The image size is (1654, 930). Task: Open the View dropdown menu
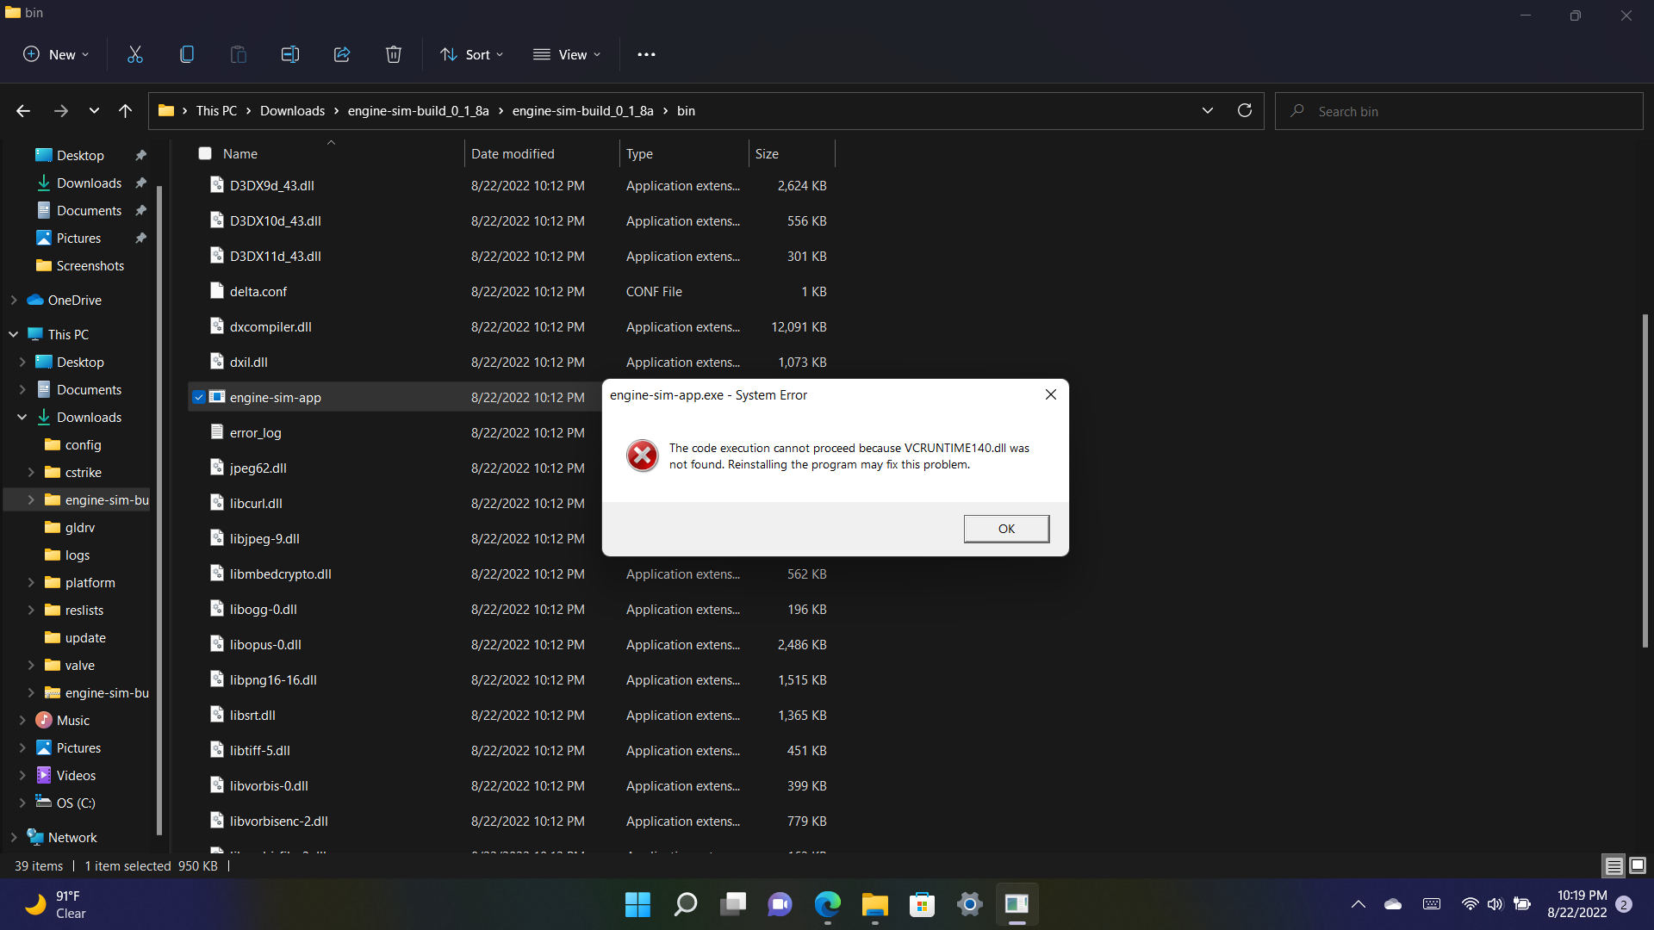[x=566, y=53]
